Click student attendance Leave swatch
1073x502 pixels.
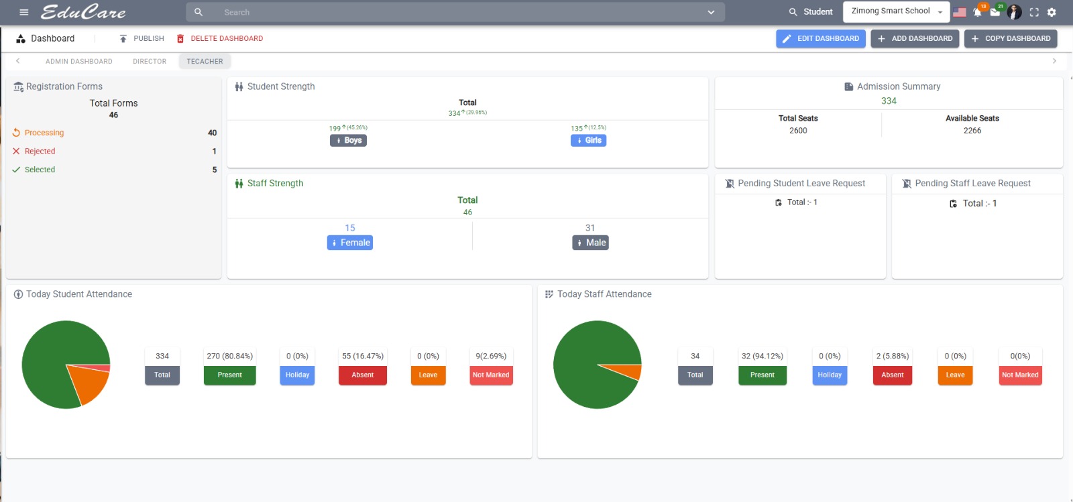428,375
